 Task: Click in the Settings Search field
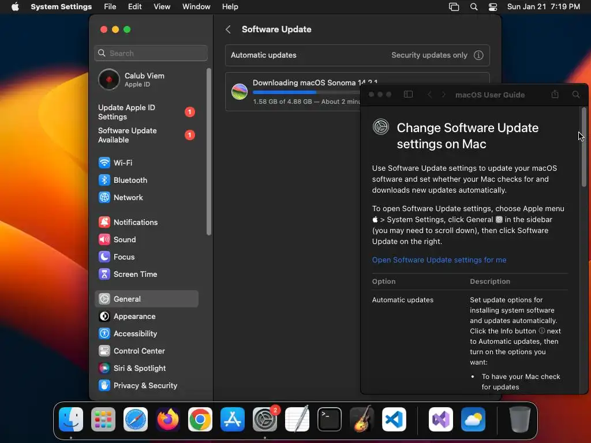(151, 53)
